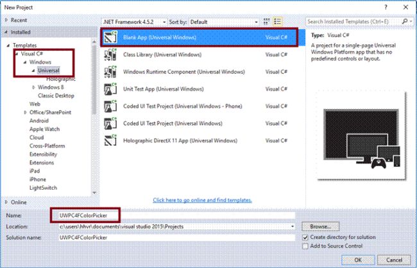Expand the Windows 8 tree node
This screenshot has height=268, width=417.
point(33,87)
